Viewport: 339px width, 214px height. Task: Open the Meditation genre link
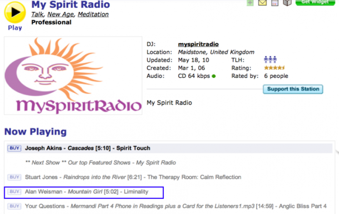(x=93, y=14)
